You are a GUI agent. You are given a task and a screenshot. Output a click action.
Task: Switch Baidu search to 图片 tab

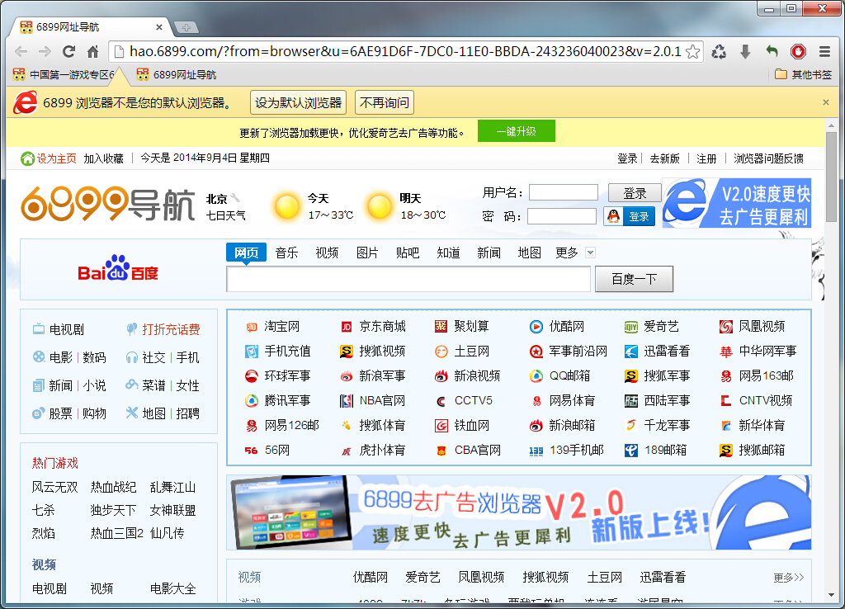(x=367, y=253)
